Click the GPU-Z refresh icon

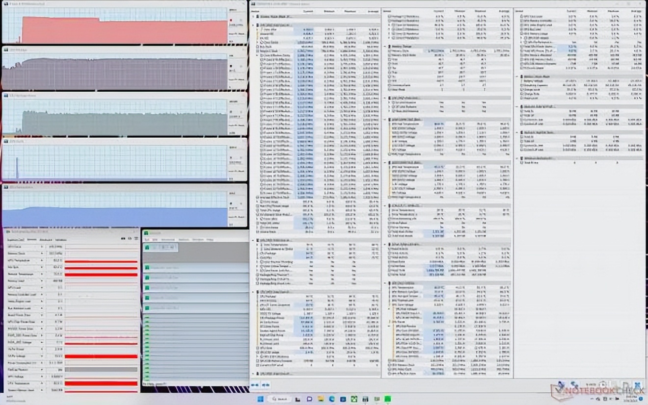pyautogui.click(x=129, y=239)
